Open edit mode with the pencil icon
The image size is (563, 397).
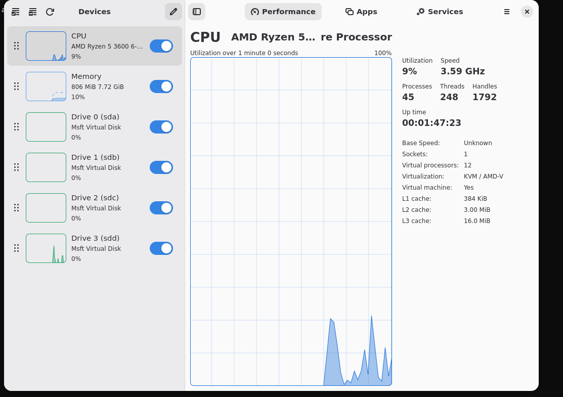point(173,11)
